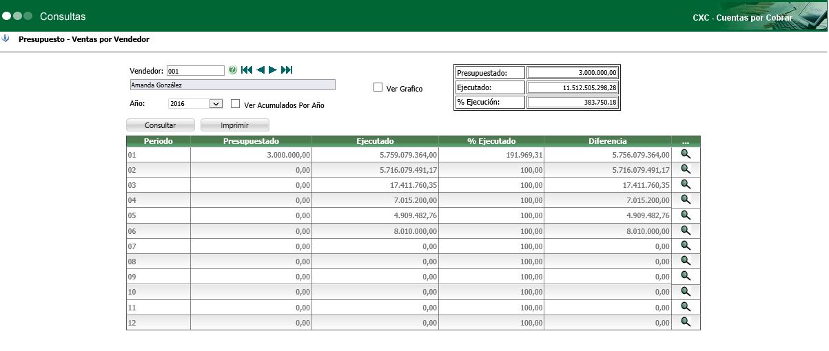Open details magnifier for period 11
This screenshot has width=829, height=351.
[686, 306]
